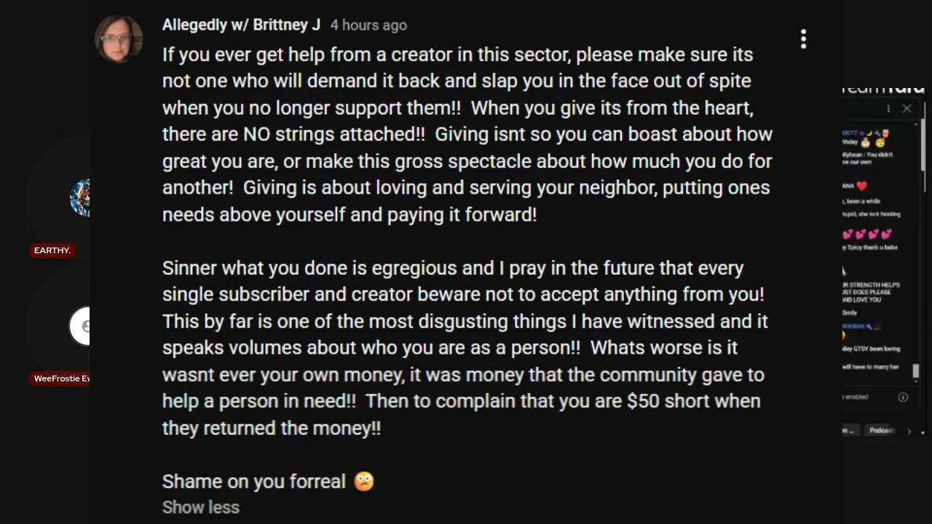This screenshot has height=524, width=932.
Task: Click the chat info circle icon
Action: tap(903, 397)
